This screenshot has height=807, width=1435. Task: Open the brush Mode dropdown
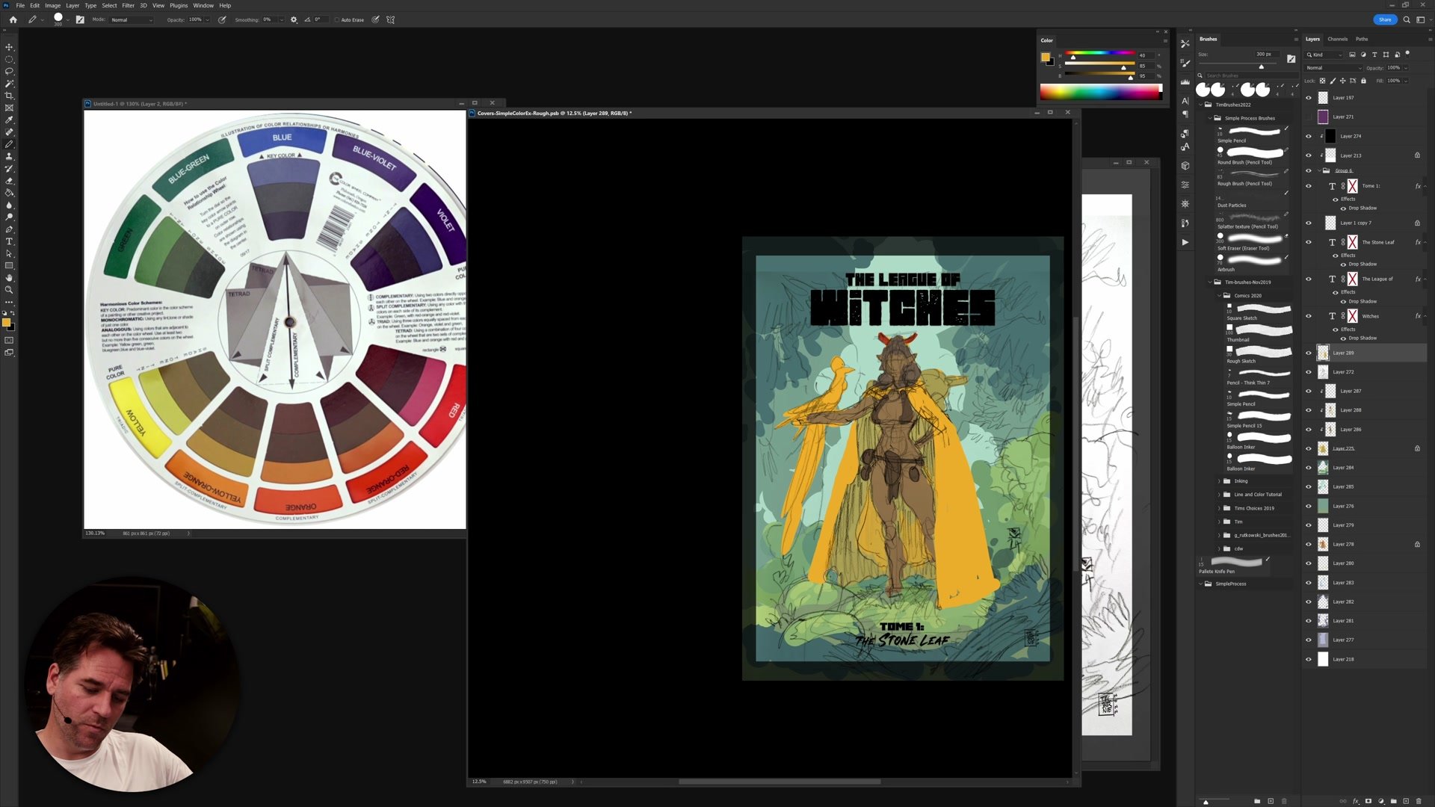click(x=132, y=20)
